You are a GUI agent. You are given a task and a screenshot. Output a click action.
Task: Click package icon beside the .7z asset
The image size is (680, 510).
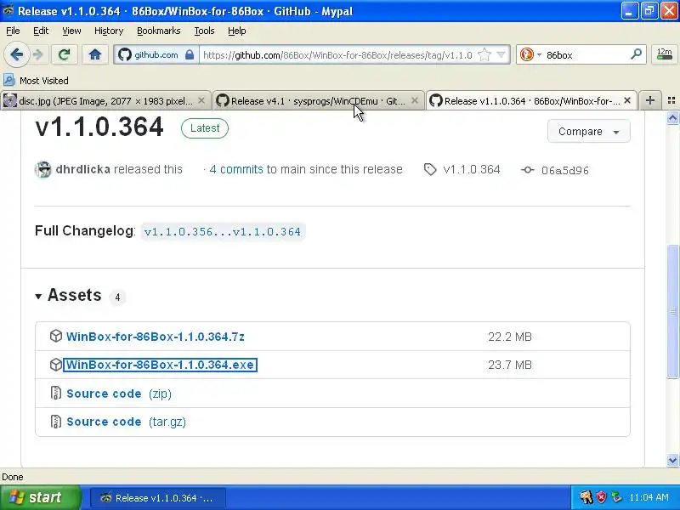point(56,336)
